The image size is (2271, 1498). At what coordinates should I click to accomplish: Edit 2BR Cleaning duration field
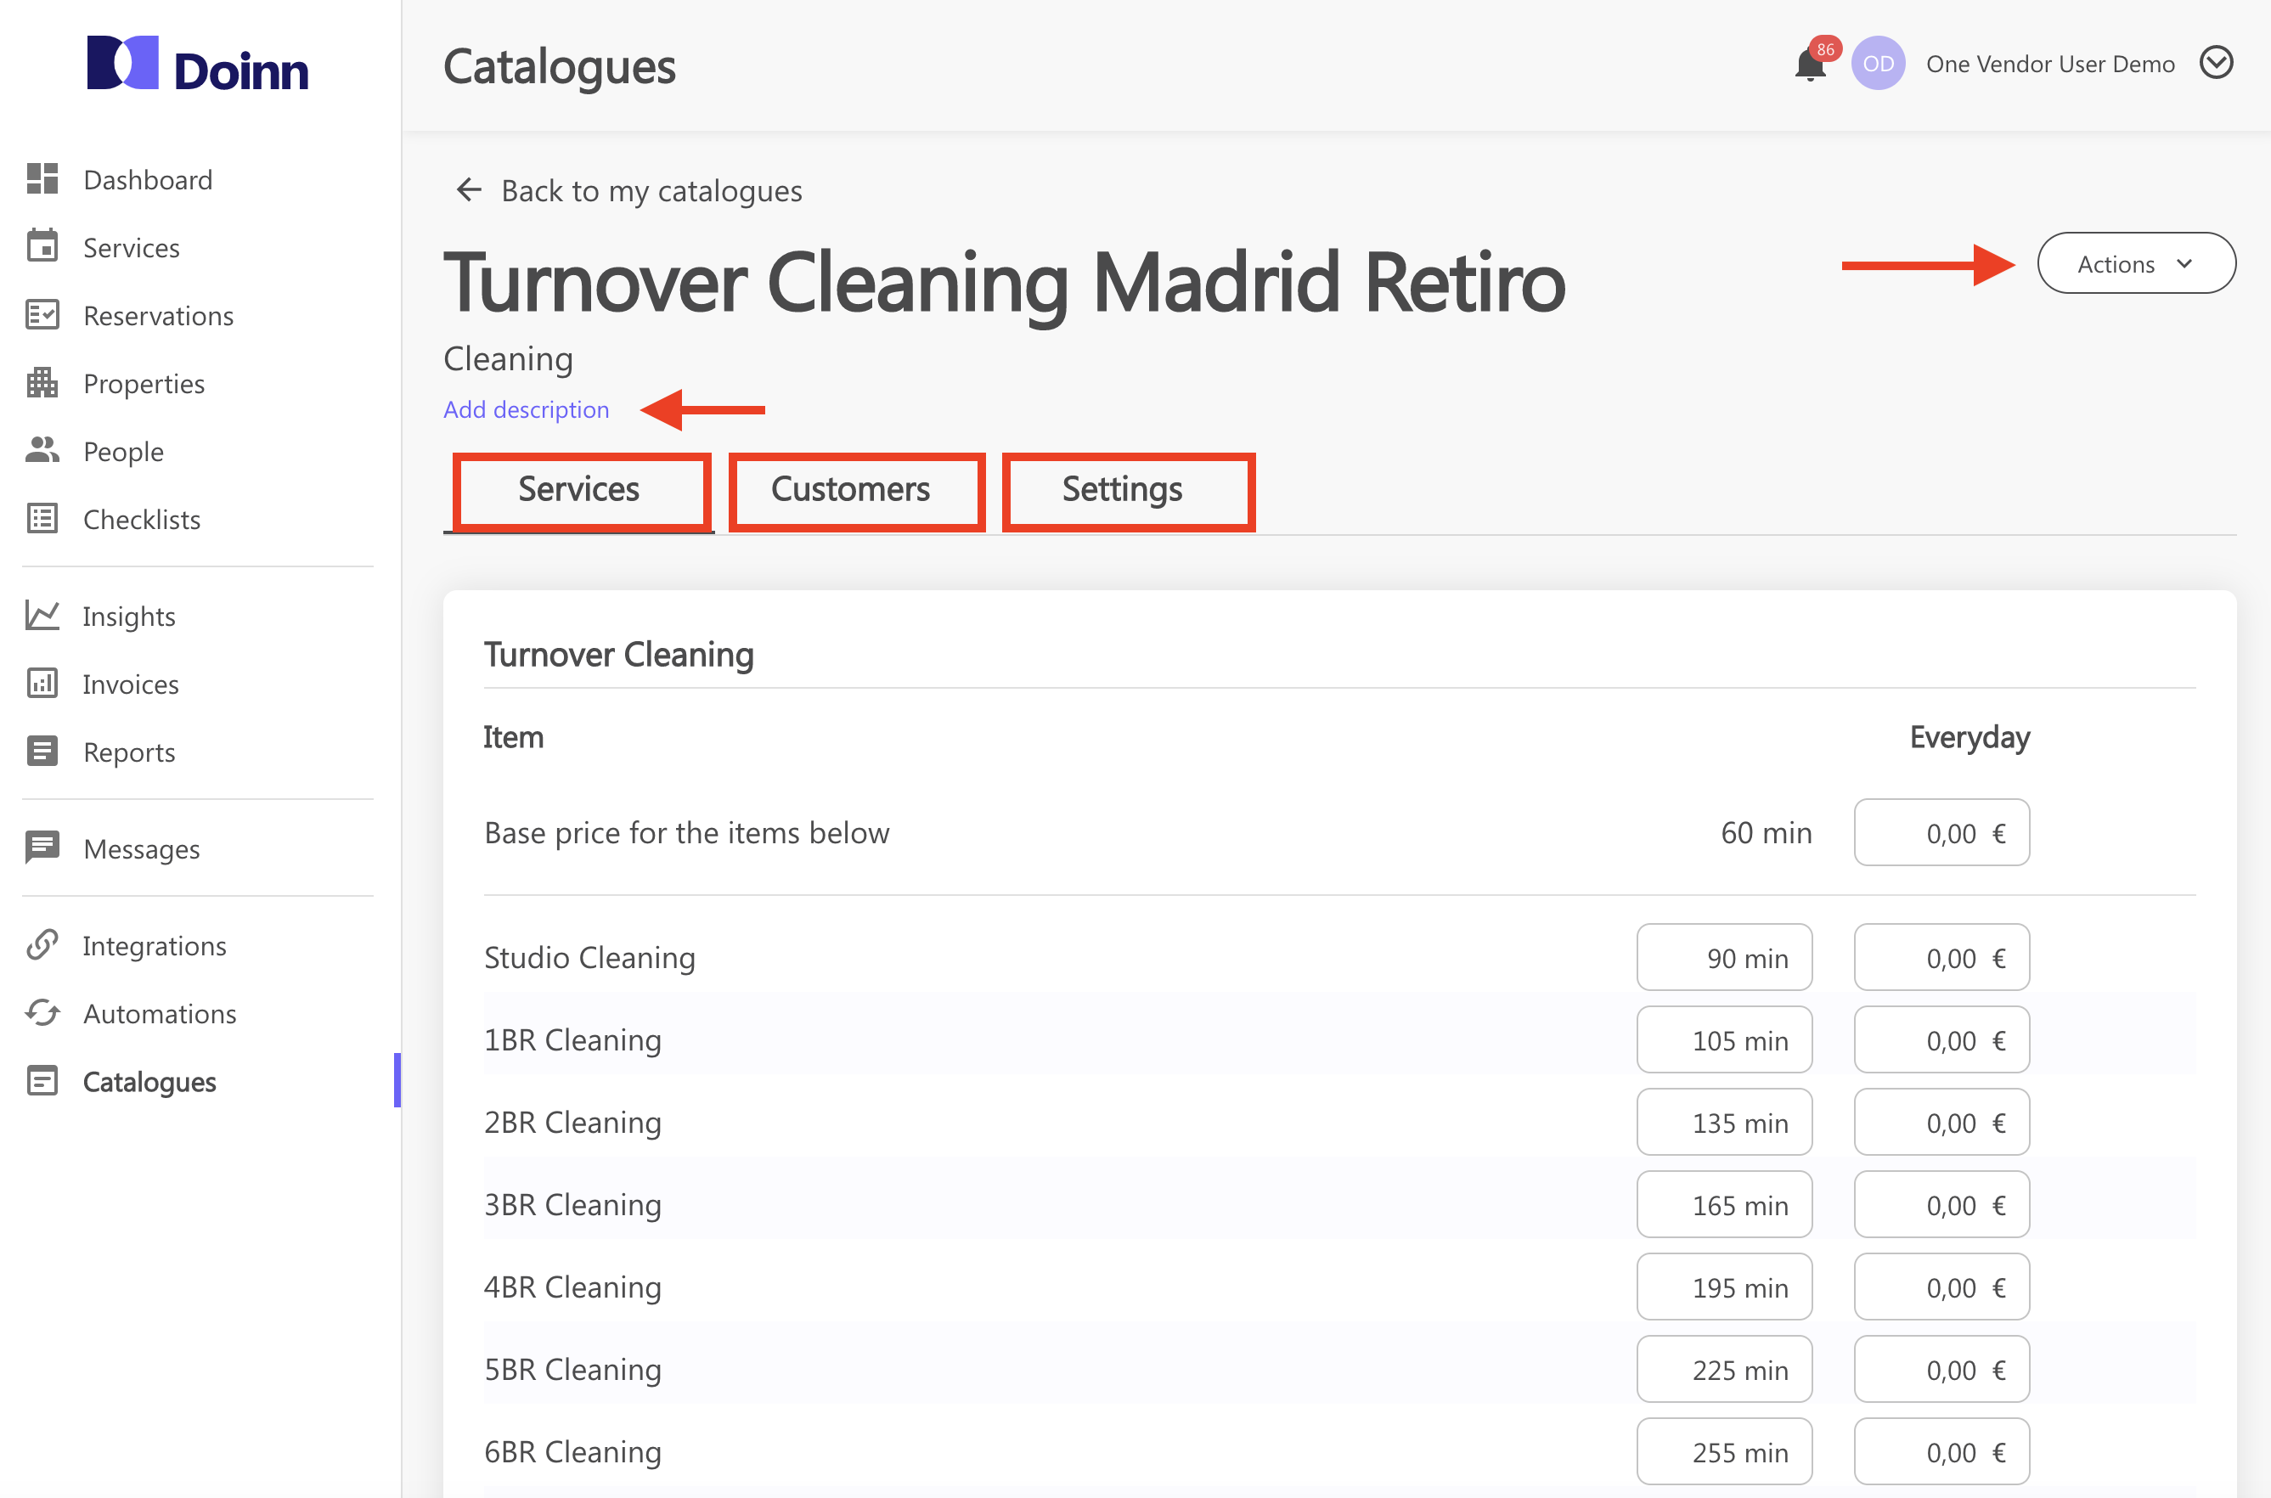1723,1122
